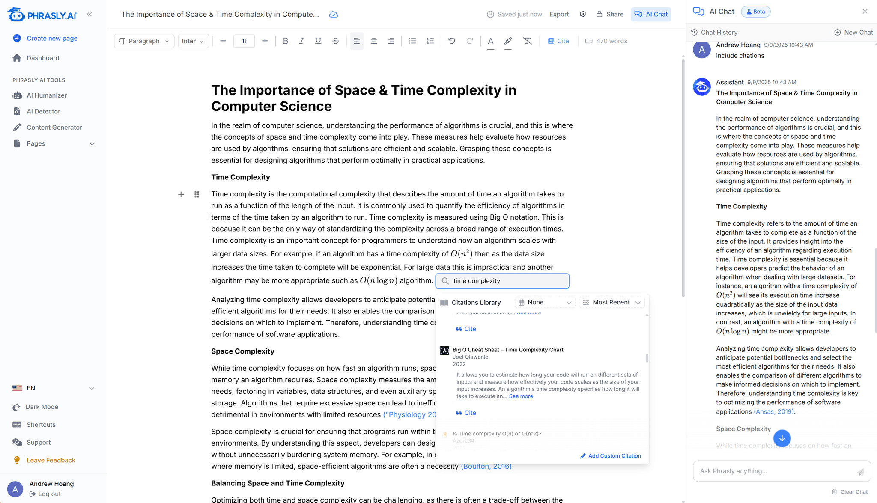Image resolution: width=877 pixels, height=503 pixels.
Task: Click the Cite toolbar button
Action: 558,41
